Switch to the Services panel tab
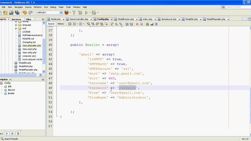 point(16,19)
